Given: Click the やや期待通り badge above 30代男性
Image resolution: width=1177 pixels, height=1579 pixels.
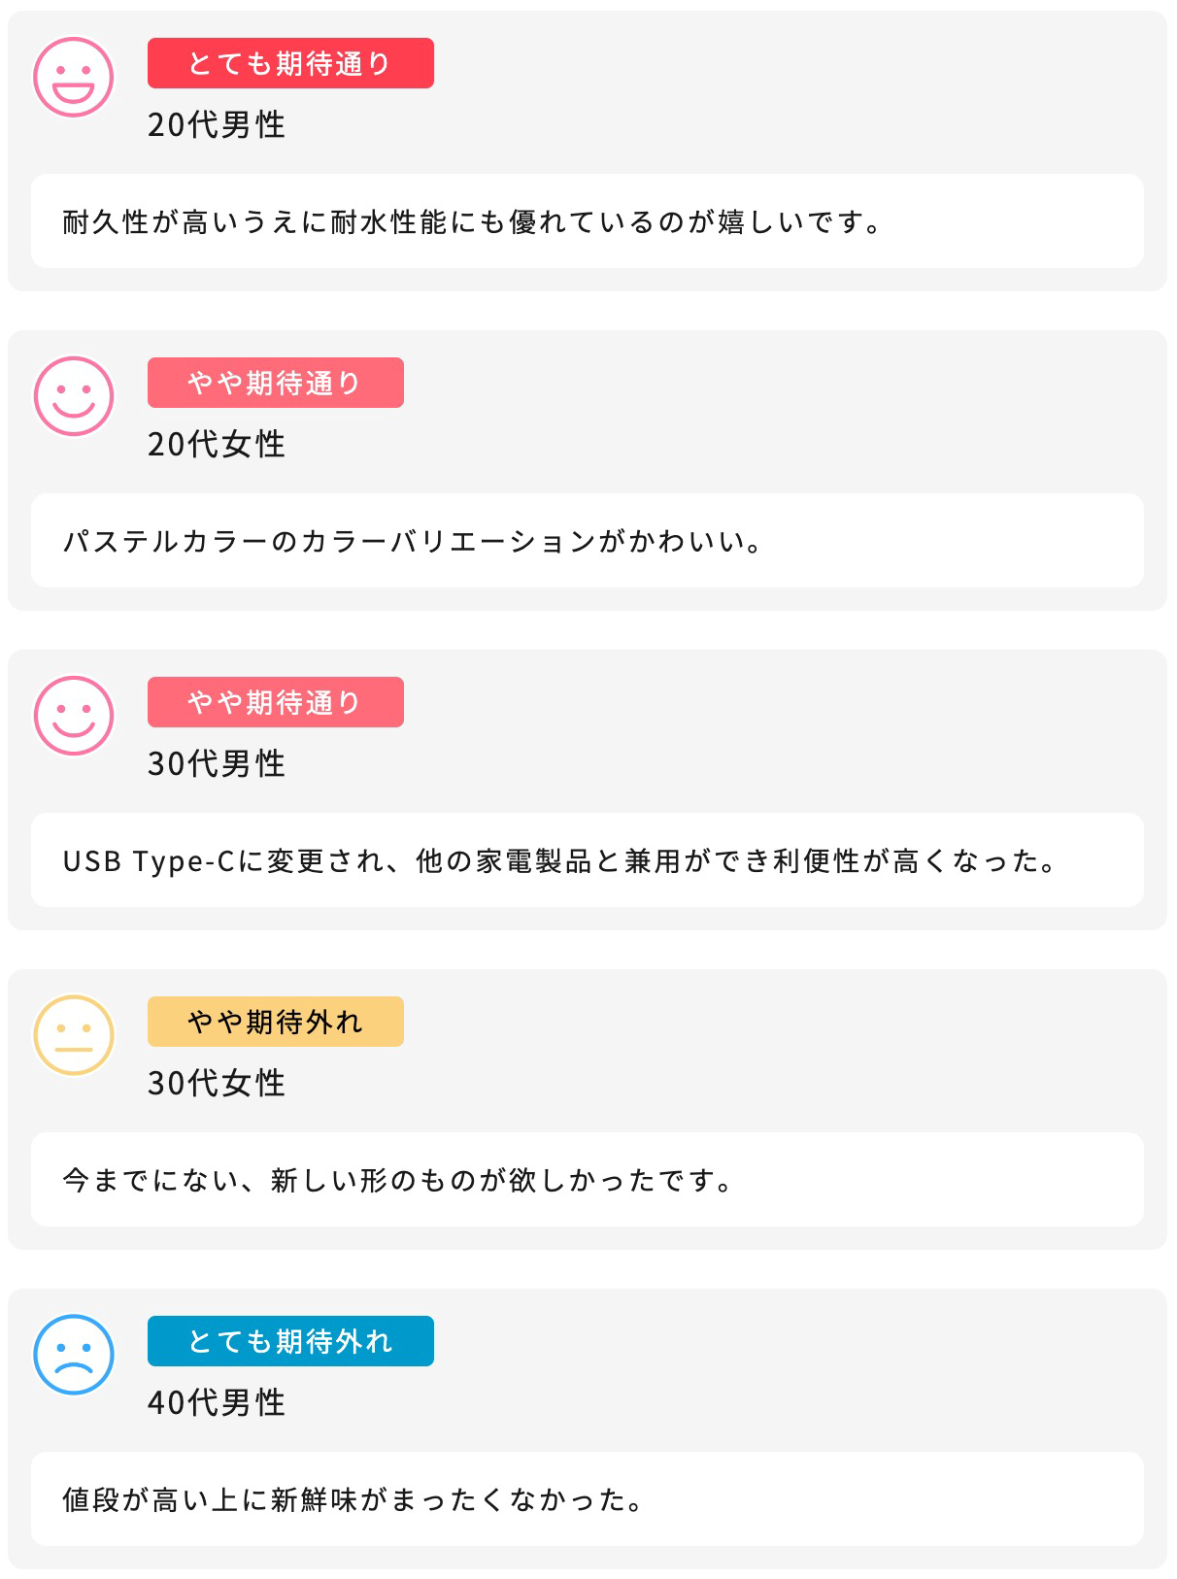Looking at the screenshot, I should (x=275, y=702).
